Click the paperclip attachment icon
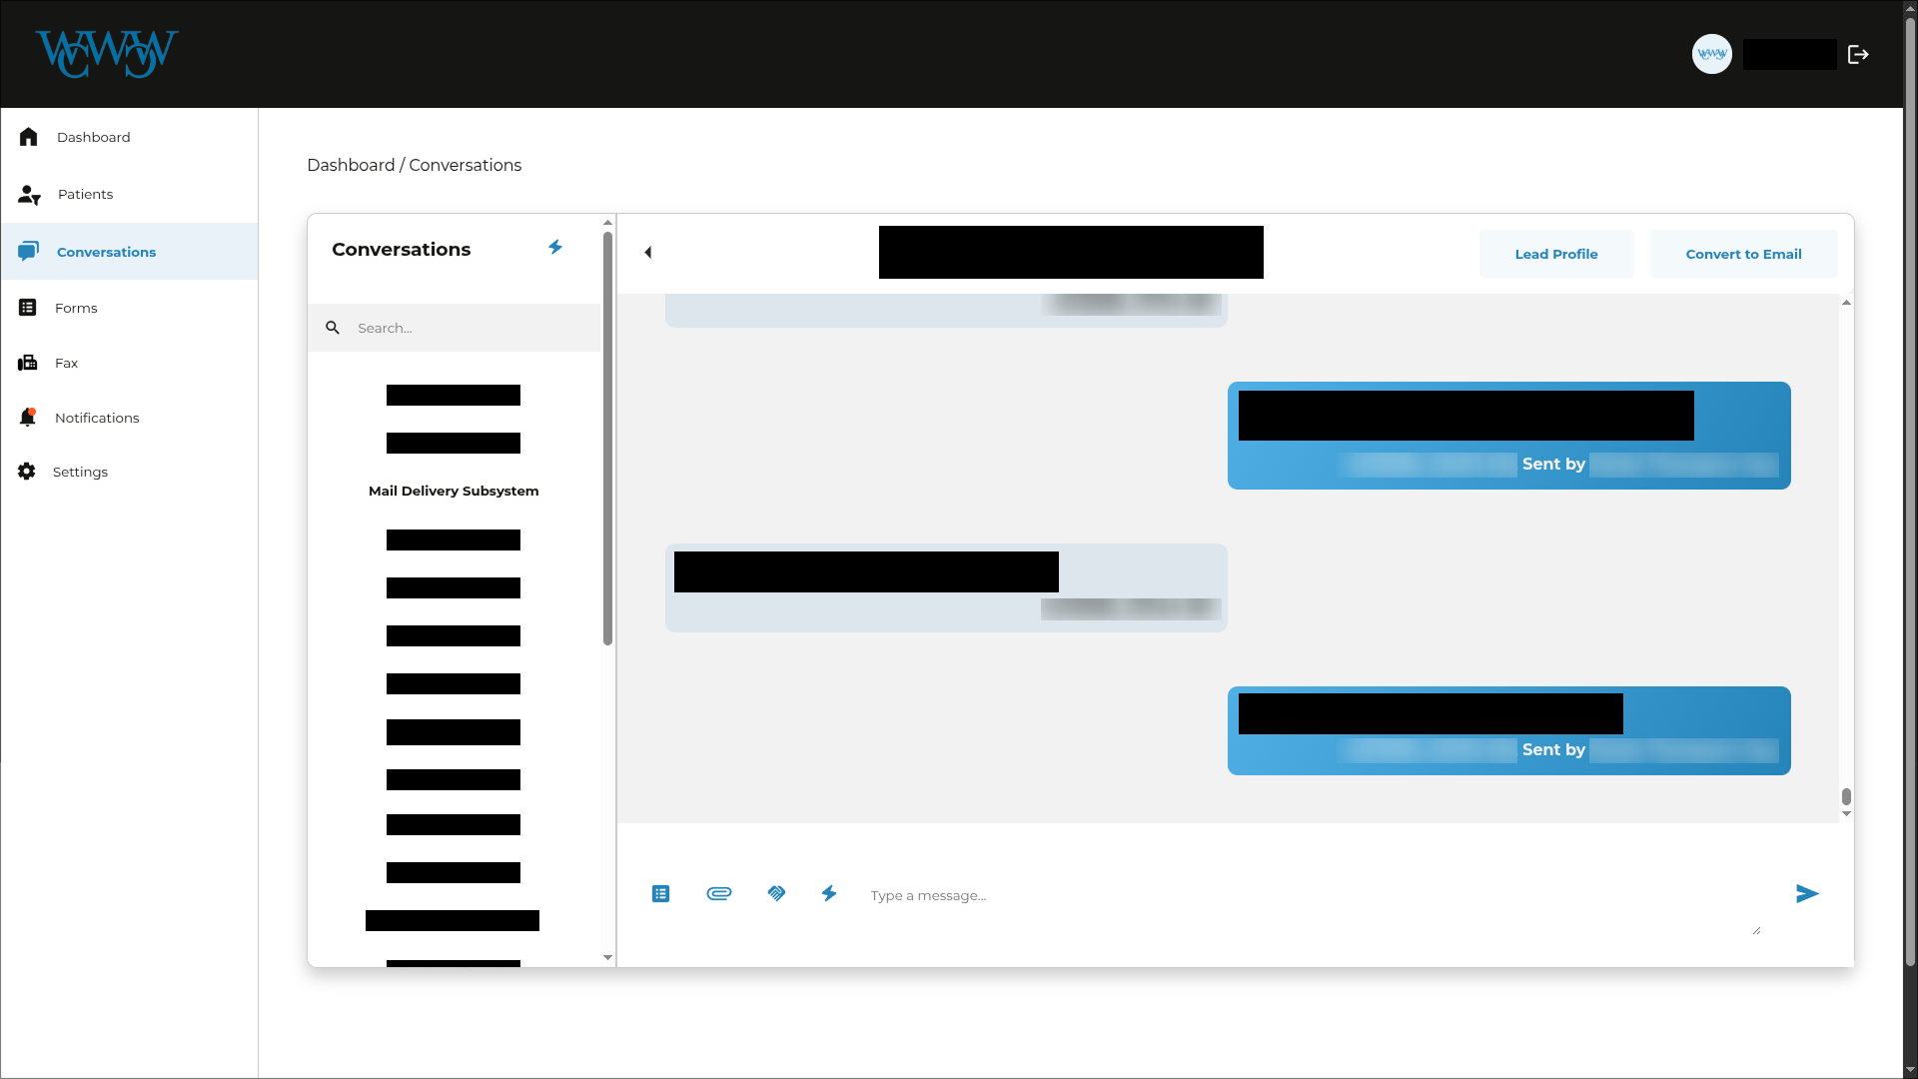This screenshot has width=1918, height=1079. [x=719, y=893]
